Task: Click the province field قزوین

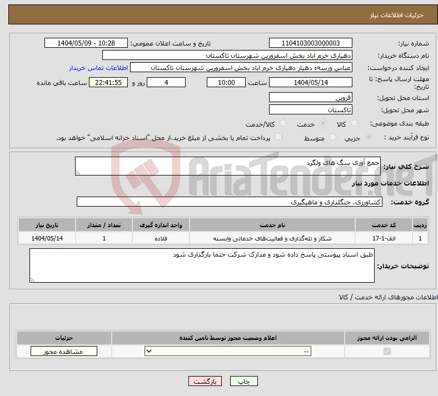Action: tap(311, 97)
